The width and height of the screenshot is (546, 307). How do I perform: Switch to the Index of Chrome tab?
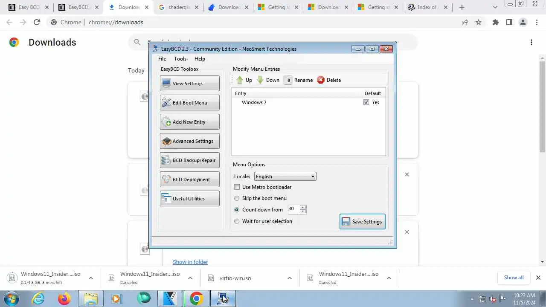tap(427, 7)
